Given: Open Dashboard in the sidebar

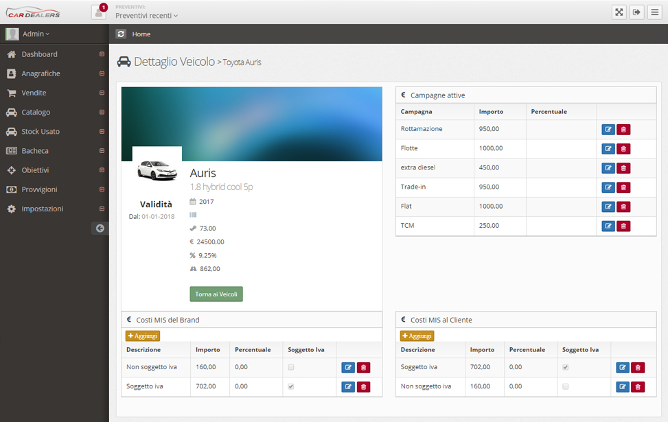Looking at the screenshot, I should (40, 54).
